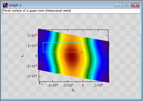Click the -4×10⁹ tick label on horizontal axis

(x=53, y=85)
